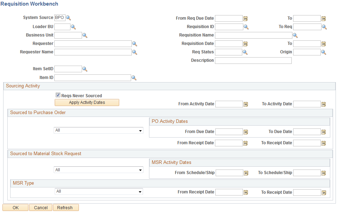The width and height of the screenshot is (338, 212).
Task: Click the Cancel button
Action: point(40,207)
